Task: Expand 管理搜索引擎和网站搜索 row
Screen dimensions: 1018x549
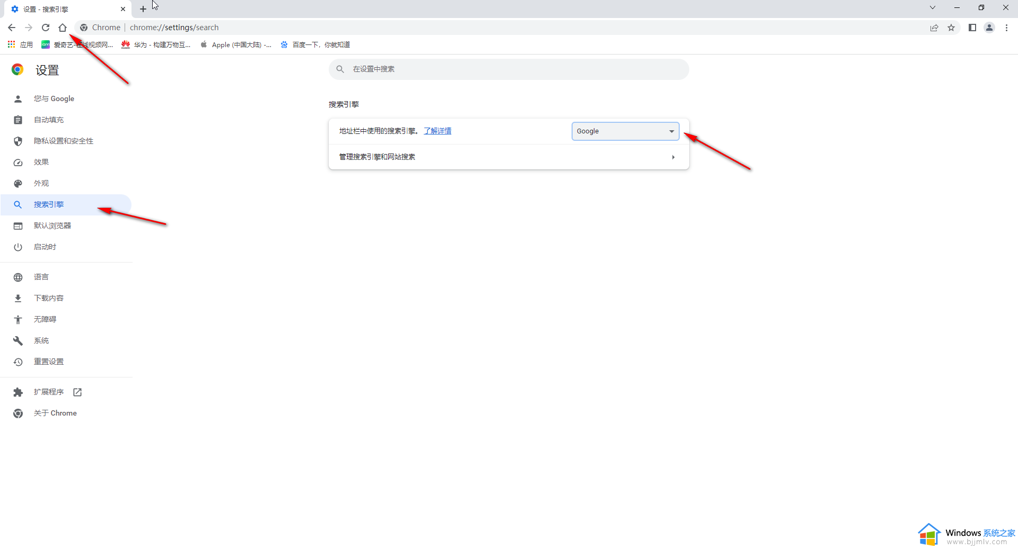Action: coord(509,157)
